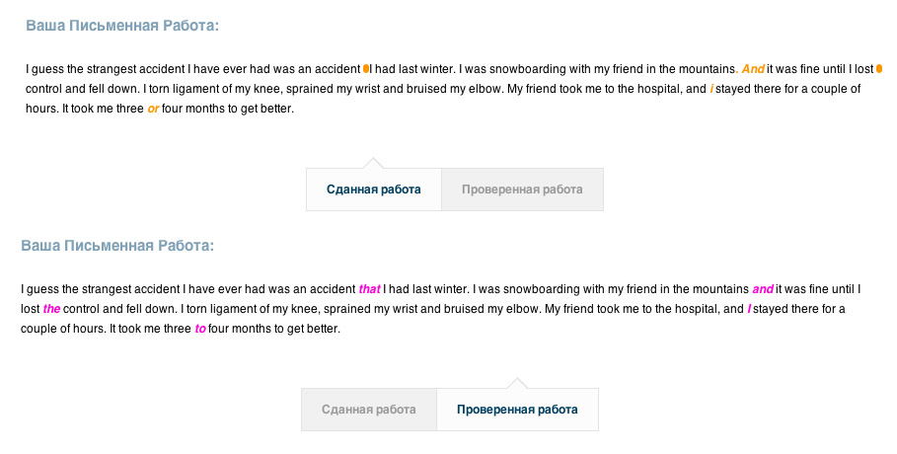
Task: Click the orange dot marker after "accident"
Action: coord(366,69)
